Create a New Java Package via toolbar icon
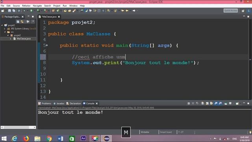This screenshot has height=142, width=252. 53,11
